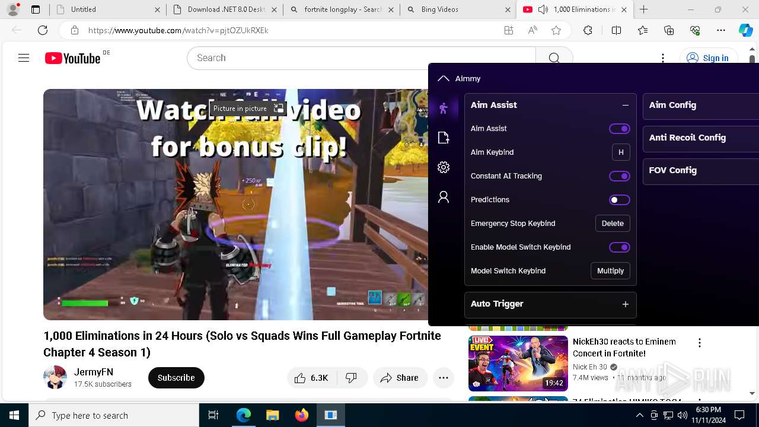This screenshot has height=427, width=759.
Task: Open Edge Settings and more menu
Action: 720,30
